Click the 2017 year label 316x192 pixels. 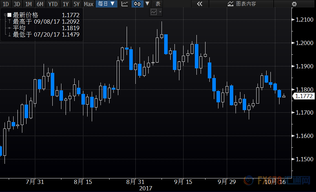[x=145, y=188]
